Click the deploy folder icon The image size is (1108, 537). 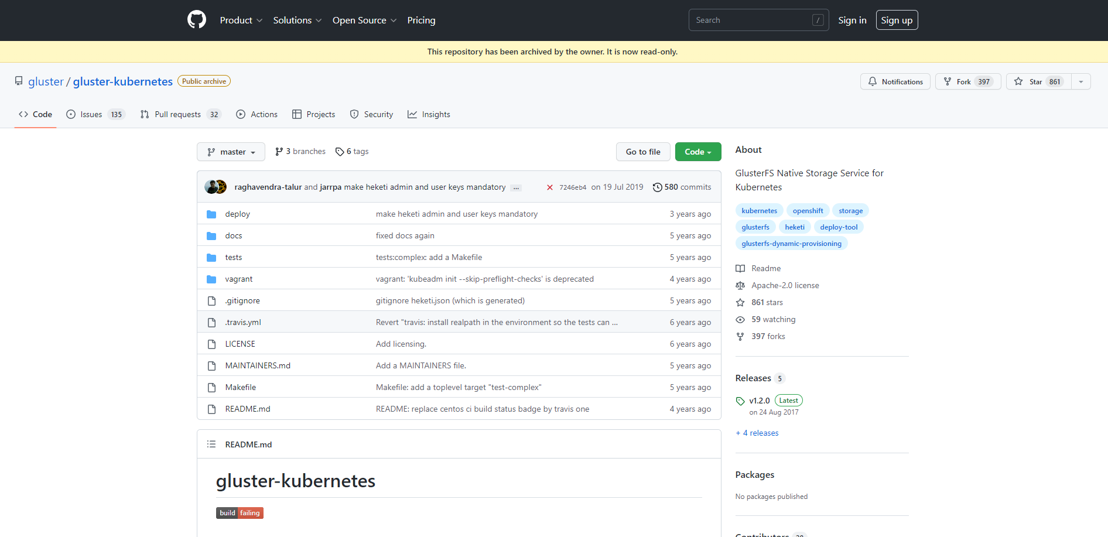point(211,214)
